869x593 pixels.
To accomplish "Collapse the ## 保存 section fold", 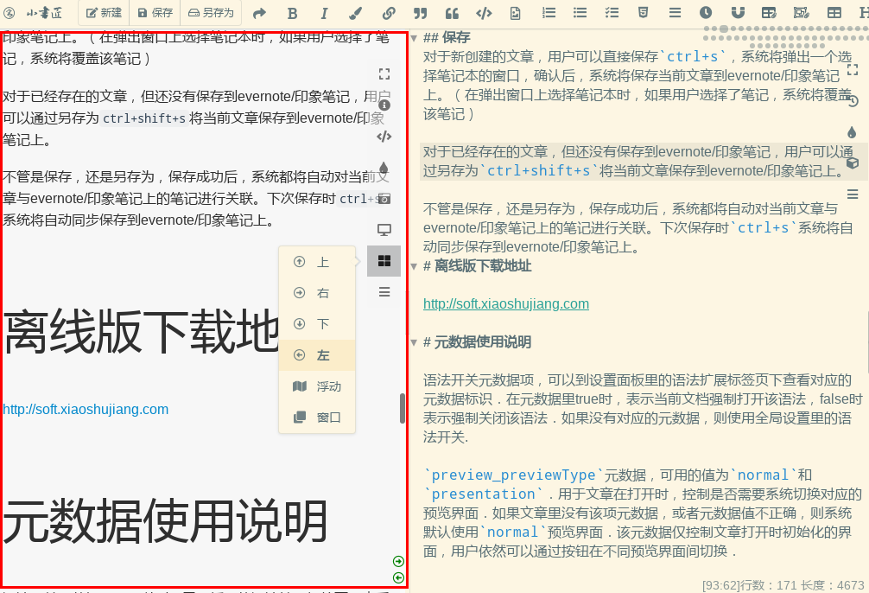I will (414, 38).
